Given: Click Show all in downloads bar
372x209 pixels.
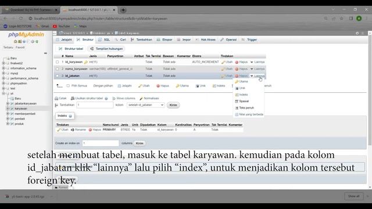Looking at the screenshot, I should tap(354, 196).
